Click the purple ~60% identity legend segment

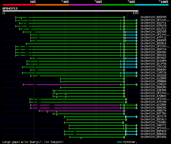pyautogui.click(x=85, y=5)
